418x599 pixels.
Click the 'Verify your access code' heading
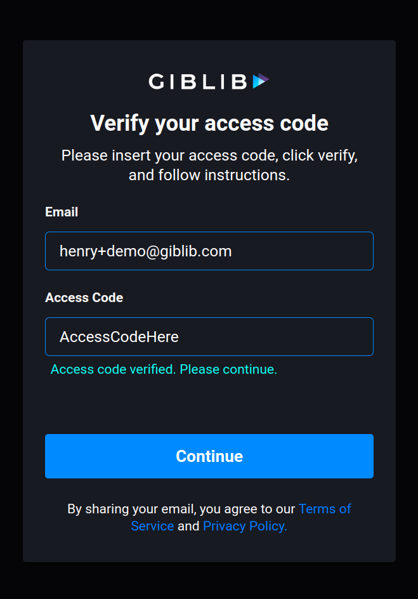pyautogui.click(x=209, y=122)
